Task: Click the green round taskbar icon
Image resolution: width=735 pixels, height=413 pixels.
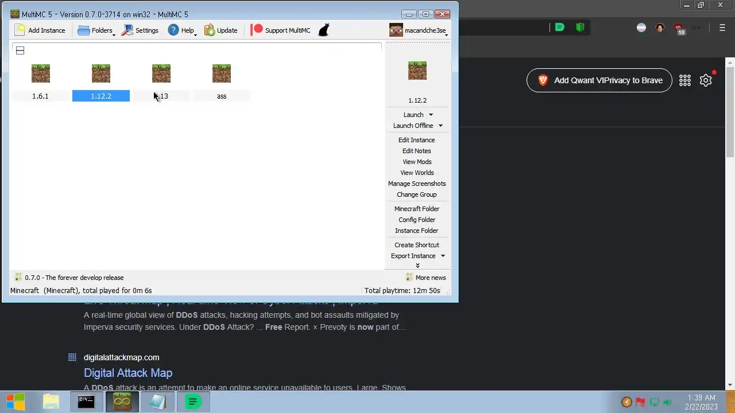Action: (193, 402)
